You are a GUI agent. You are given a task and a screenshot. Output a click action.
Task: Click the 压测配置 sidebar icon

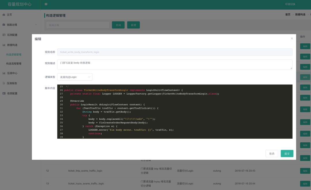[4, 35]
